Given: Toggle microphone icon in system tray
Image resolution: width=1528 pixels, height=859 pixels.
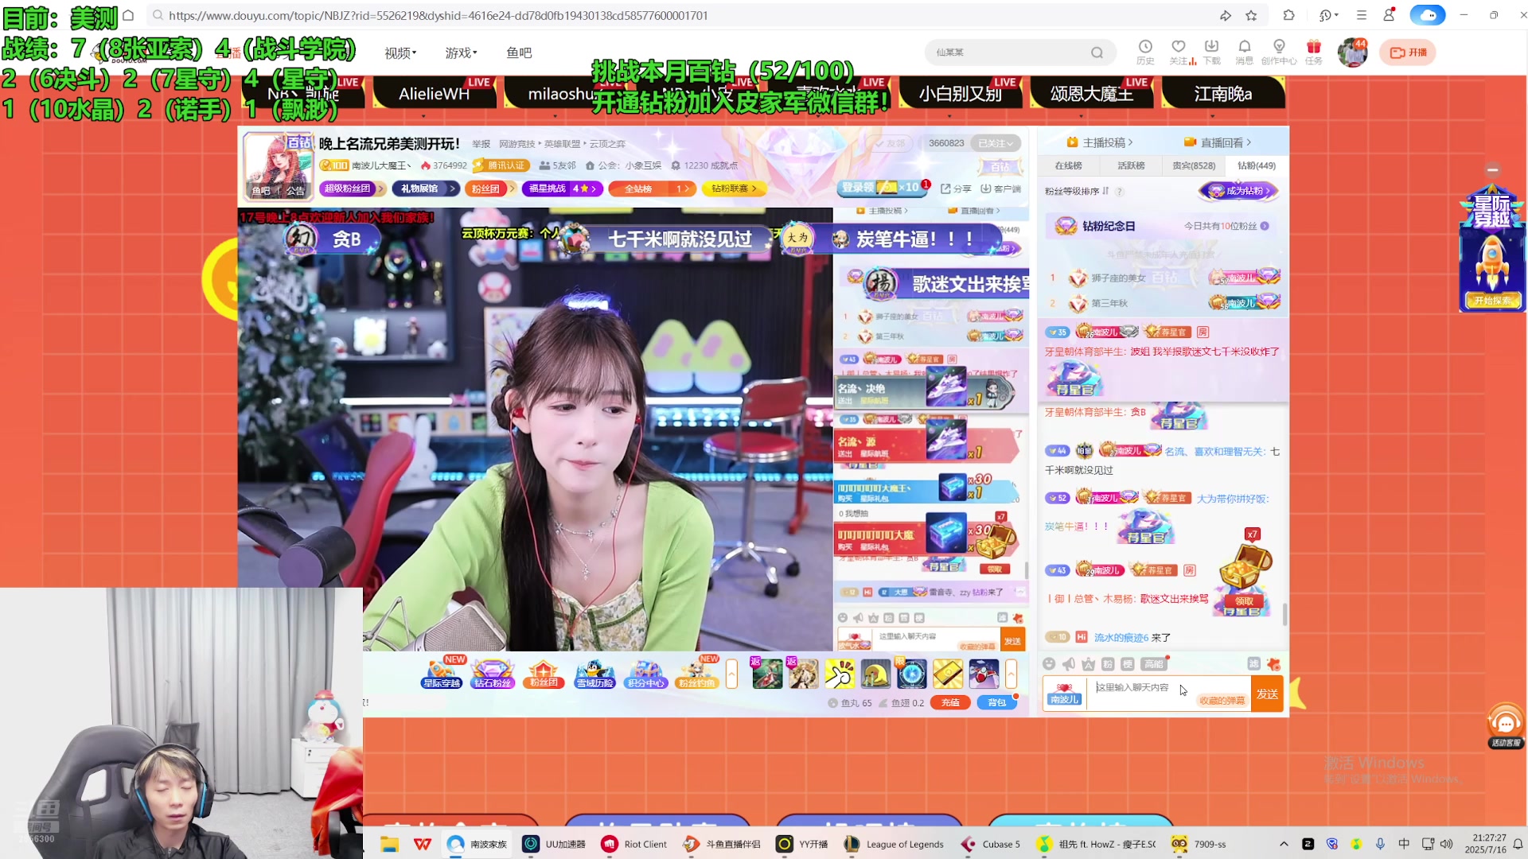Looking at the screenshot, I should point(1380,844).
